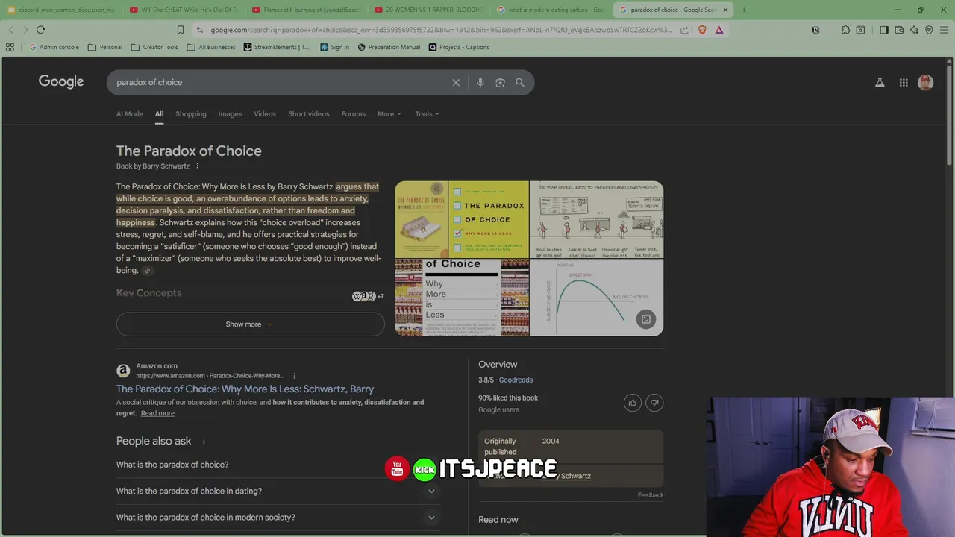This screenshot has width=955, height=537.
Task: Open options menu for Amazon result
Action: [x=294, y=376]
